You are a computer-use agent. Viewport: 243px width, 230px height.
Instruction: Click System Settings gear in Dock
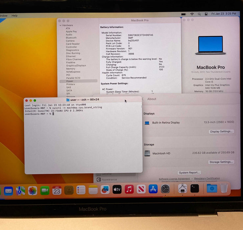165,189
